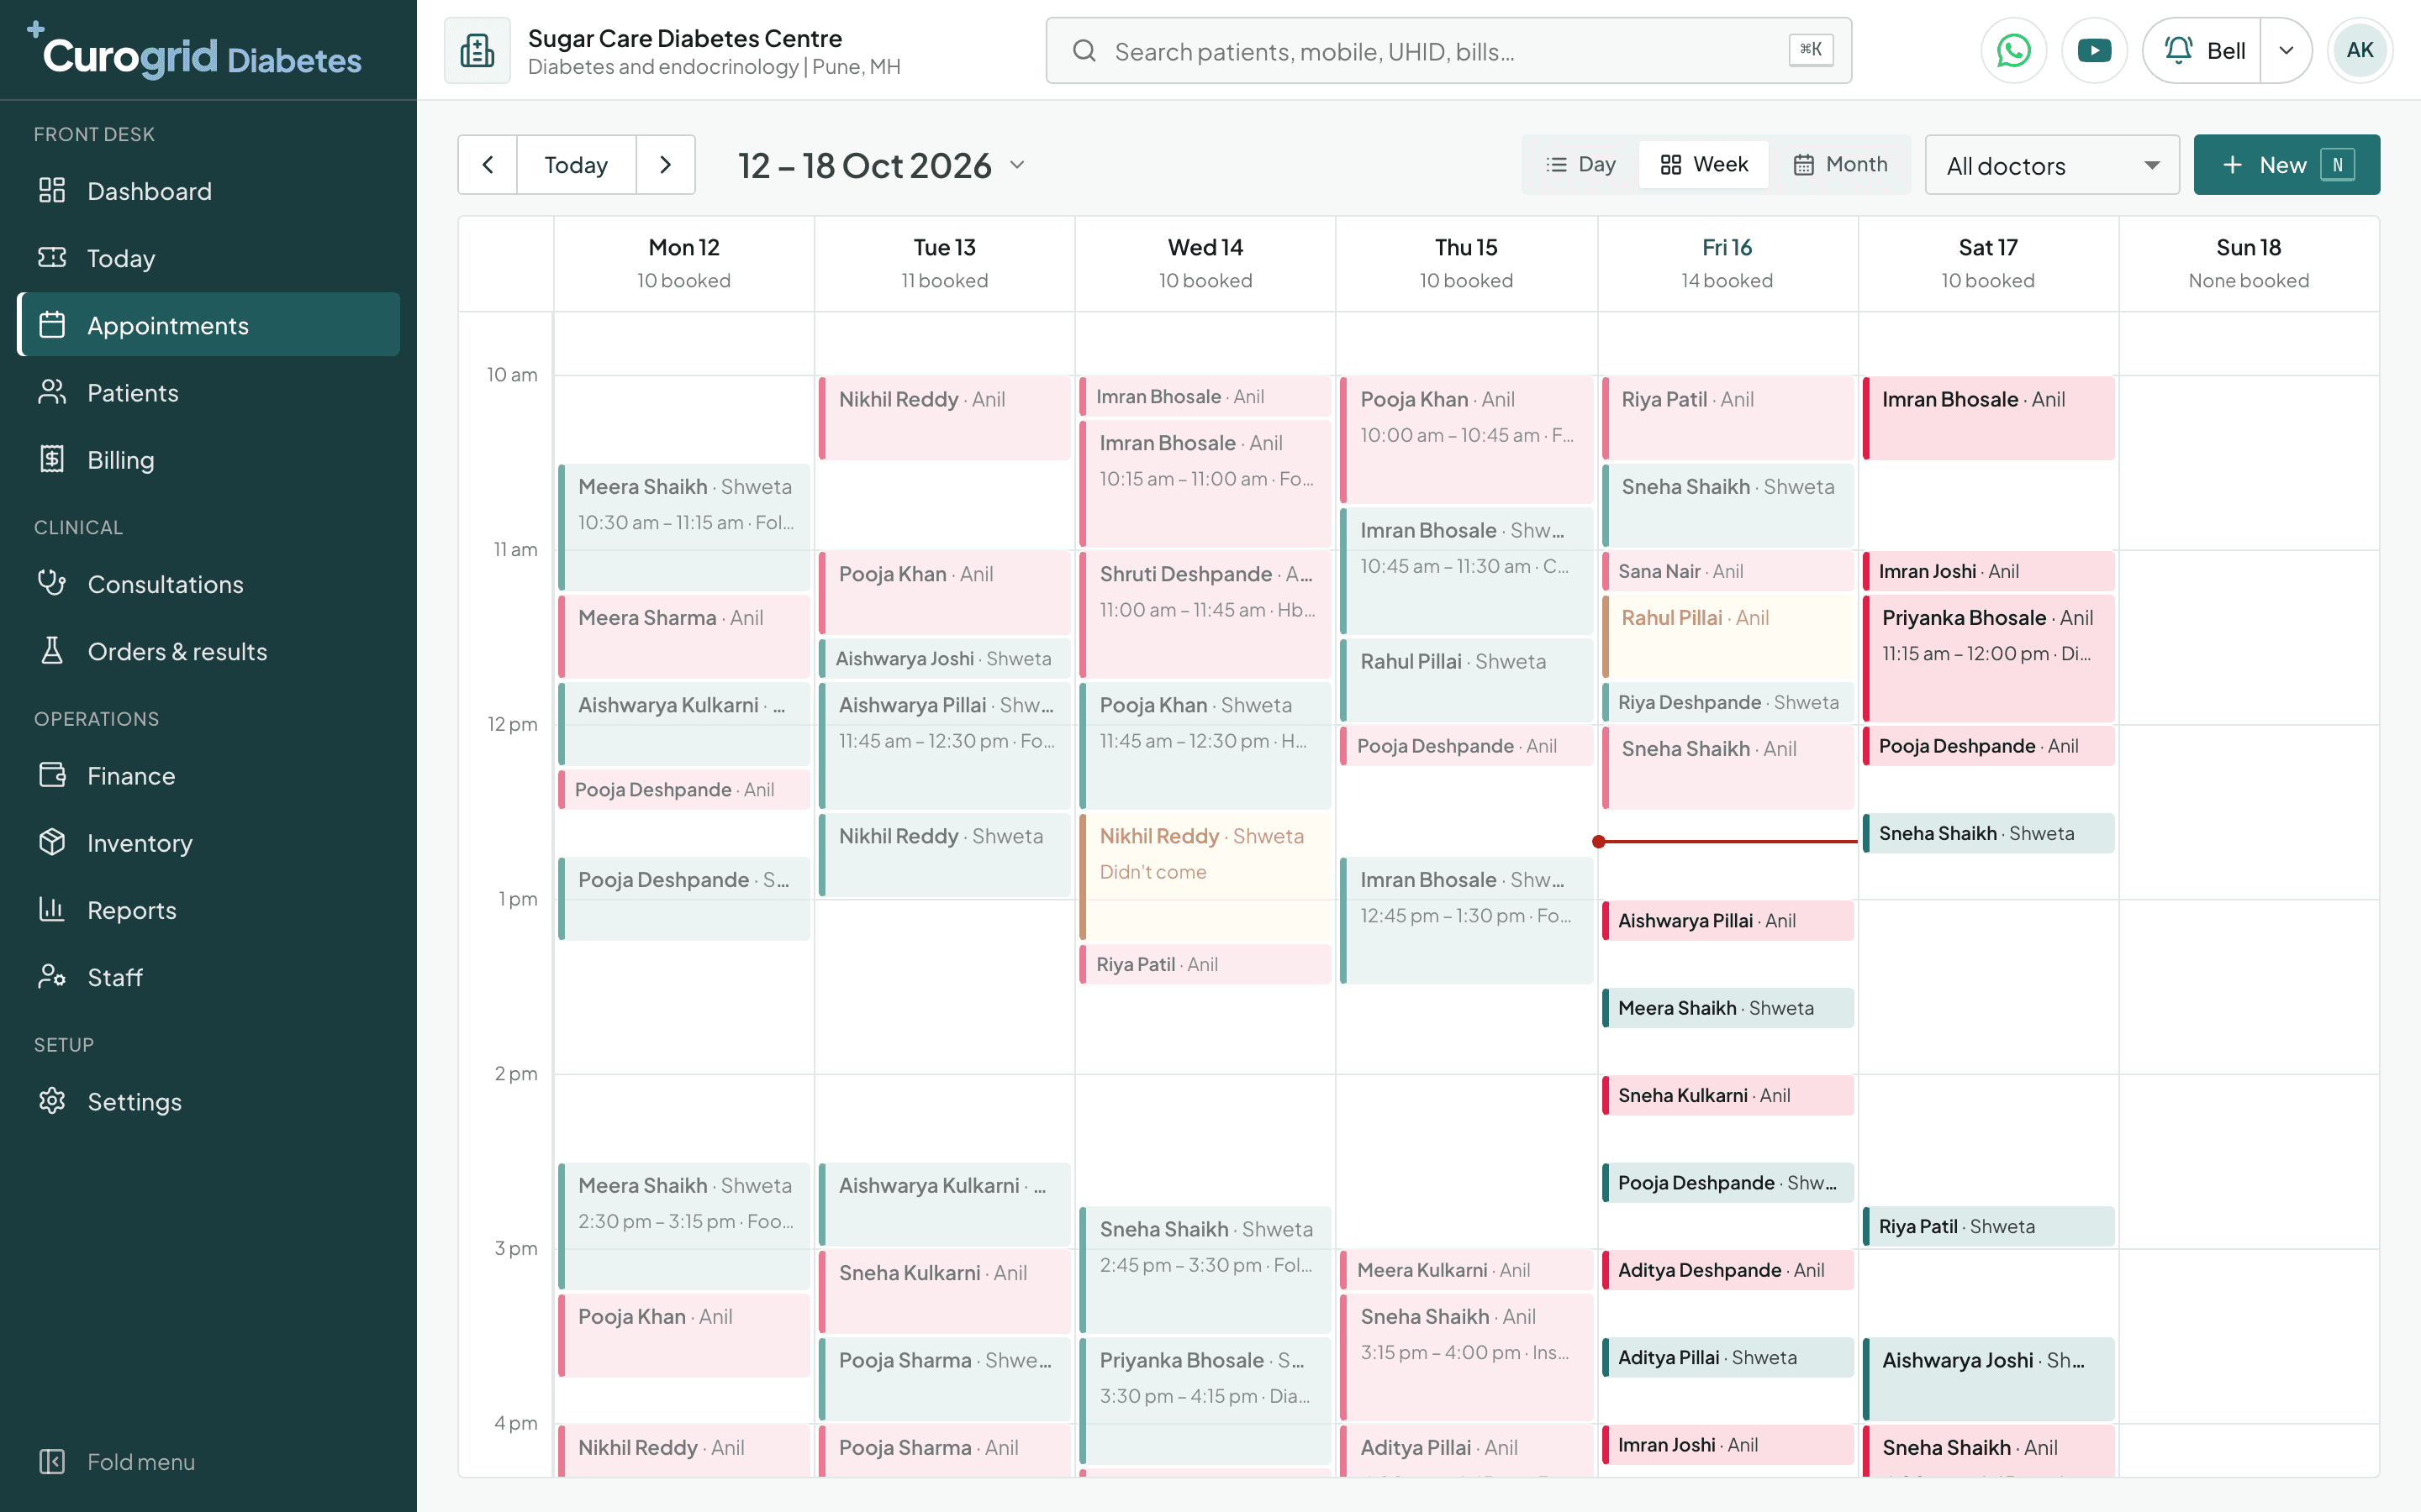Open Shruti Deshpande appointment on Wednesday
The height and width of the screenshot is (1512, 2421).
[x=1205, y=614]
